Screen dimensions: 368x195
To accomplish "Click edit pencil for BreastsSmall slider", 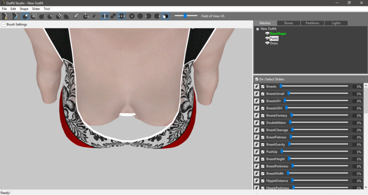I will (x=257, y=94).
